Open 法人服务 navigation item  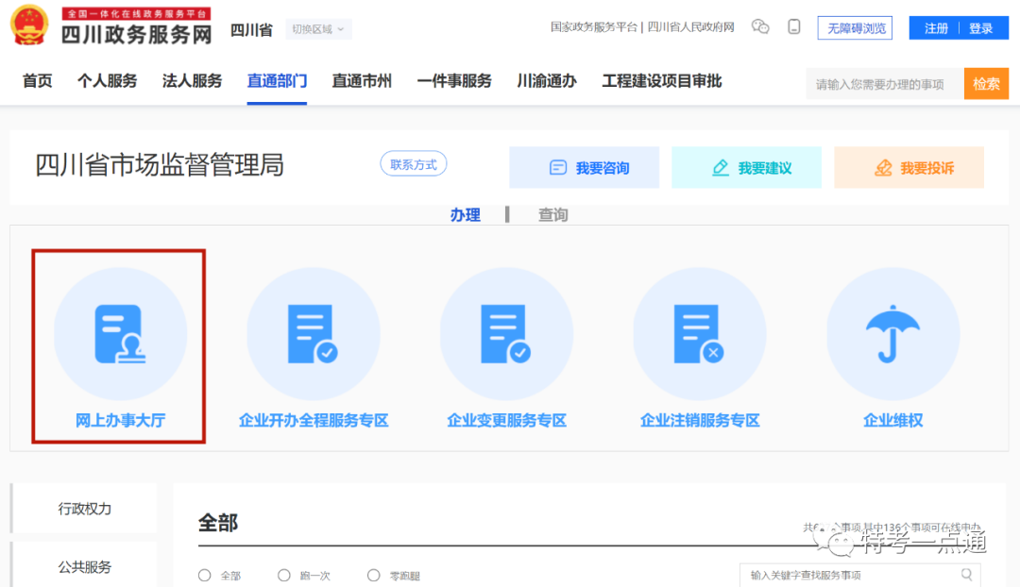point(192,81)
